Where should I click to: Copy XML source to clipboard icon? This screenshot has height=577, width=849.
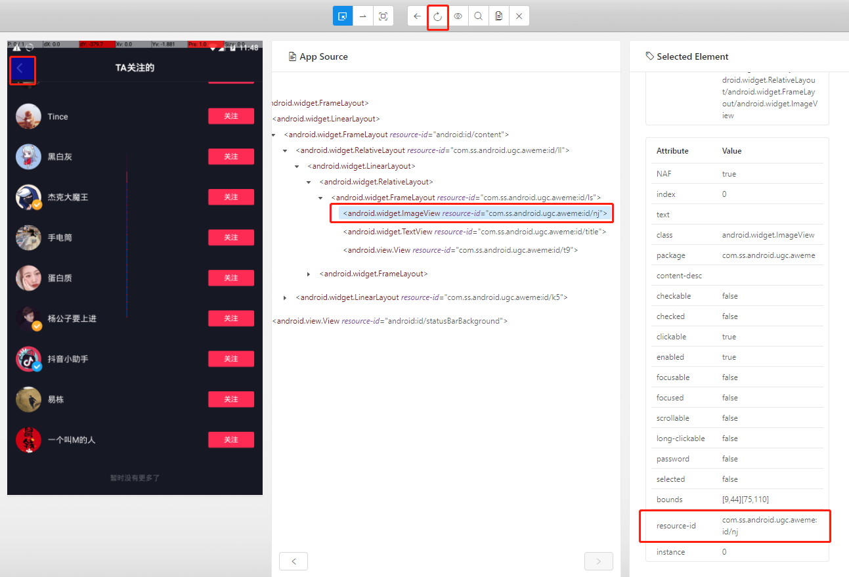[499, 16]
